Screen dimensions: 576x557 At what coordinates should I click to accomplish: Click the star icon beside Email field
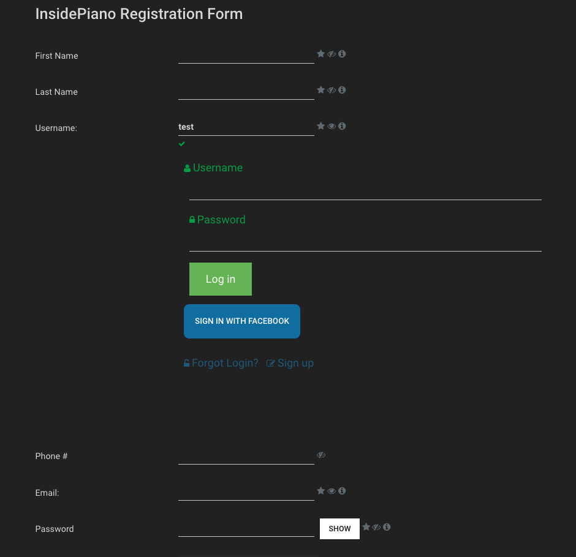click(320, 491)
